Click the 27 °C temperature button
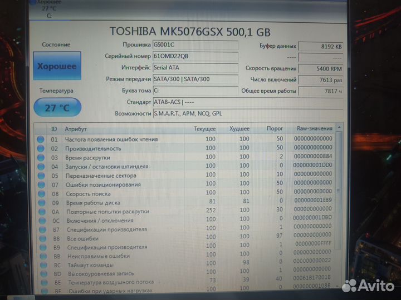This screenshot has width=401, height=300. pos(57,107)
